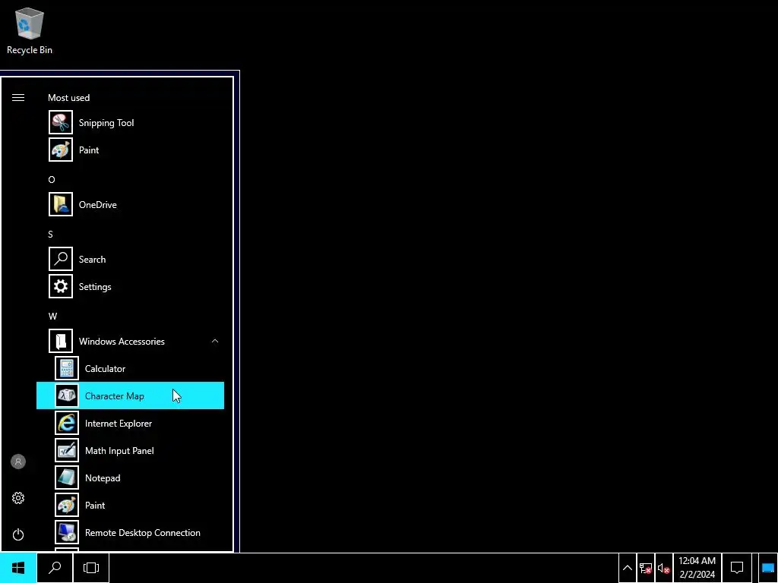Open Task View on the taskbar

91,568
